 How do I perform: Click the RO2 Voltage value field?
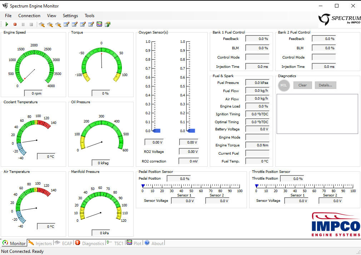pyautogui.click(x=189, y=152)
